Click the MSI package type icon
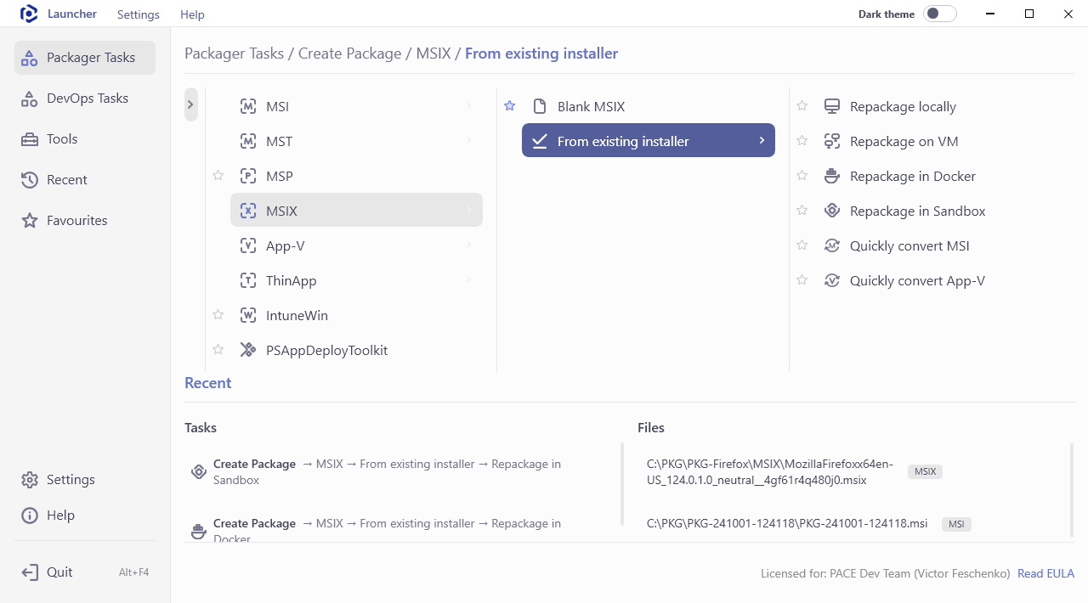Screen dimensions: 1088x603 (248, 107)
